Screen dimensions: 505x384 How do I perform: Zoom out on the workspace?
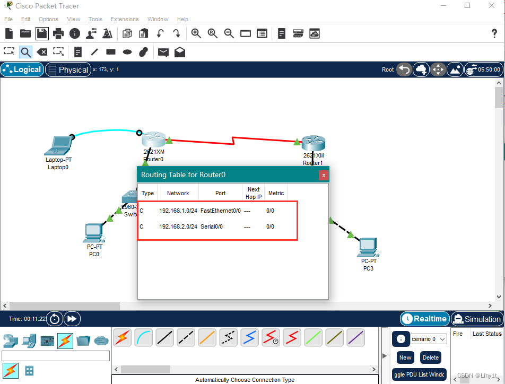(x=229, y=33)
